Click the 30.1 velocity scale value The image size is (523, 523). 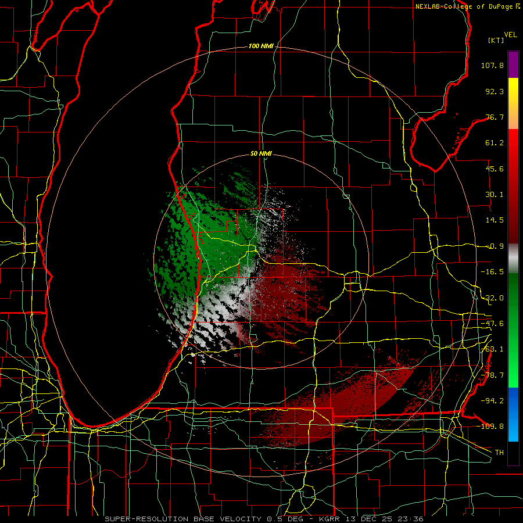[x=495, y=195]
